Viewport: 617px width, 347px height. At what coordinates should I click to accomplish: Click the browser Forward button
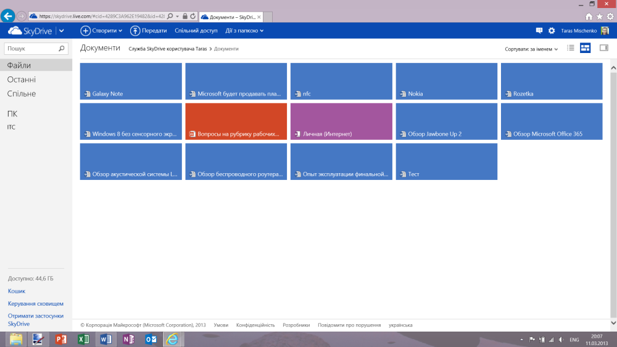coord(21,16)
